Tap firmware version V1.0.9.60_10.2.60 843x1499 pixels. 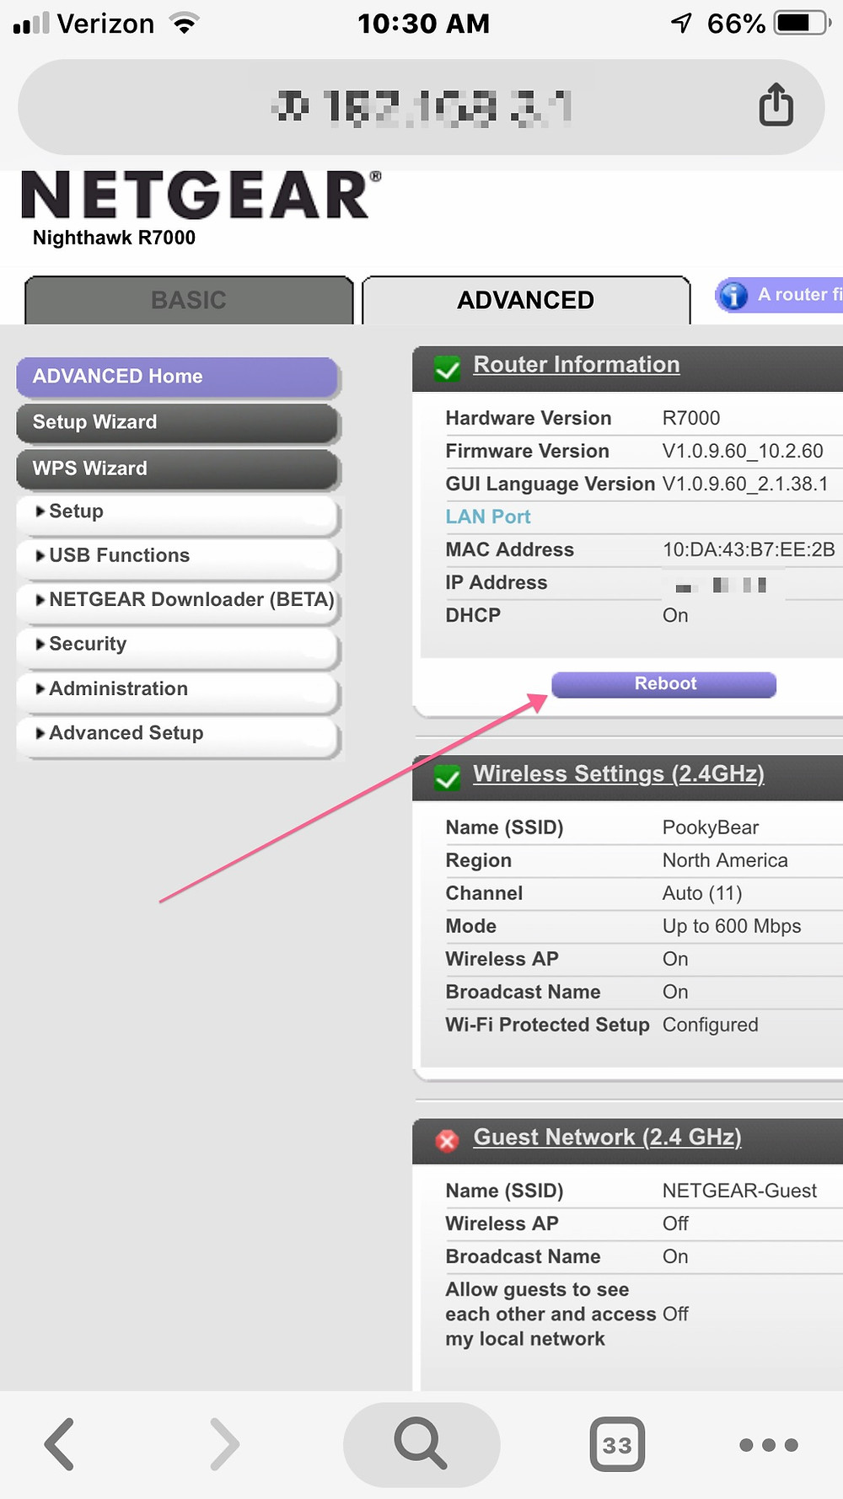(x=743, y=452)
